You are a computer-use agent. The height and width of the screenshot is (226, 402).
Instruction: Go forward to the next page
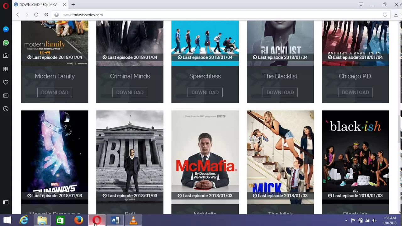27,15
